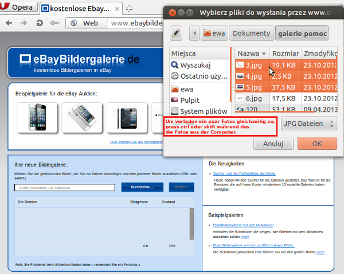Open Wyszukaj search in Miejsca
This screenshot has width=344, height=274.
tap(200, 65)
